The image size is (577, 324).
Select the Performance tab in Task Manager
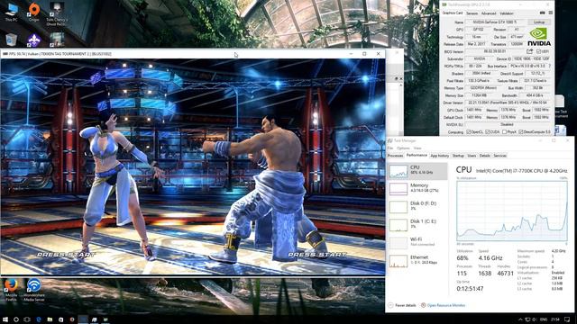pyautogui.click(x=417, y=156)
